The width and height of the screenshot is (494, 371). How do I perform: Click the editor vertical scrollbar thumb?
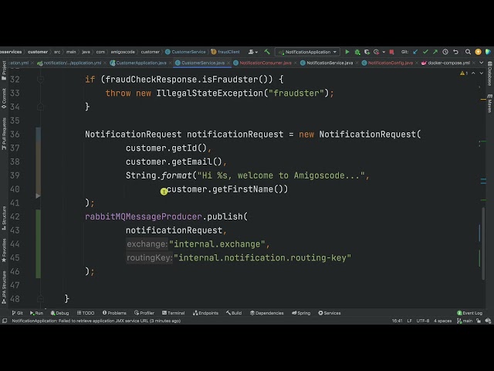tap(483, 243)
